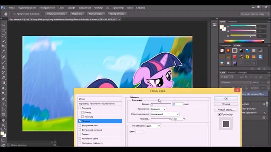Open layer blend mode dropdown Обычные
The width and height of the screenshot is (271, 152).
pos(236,83)
